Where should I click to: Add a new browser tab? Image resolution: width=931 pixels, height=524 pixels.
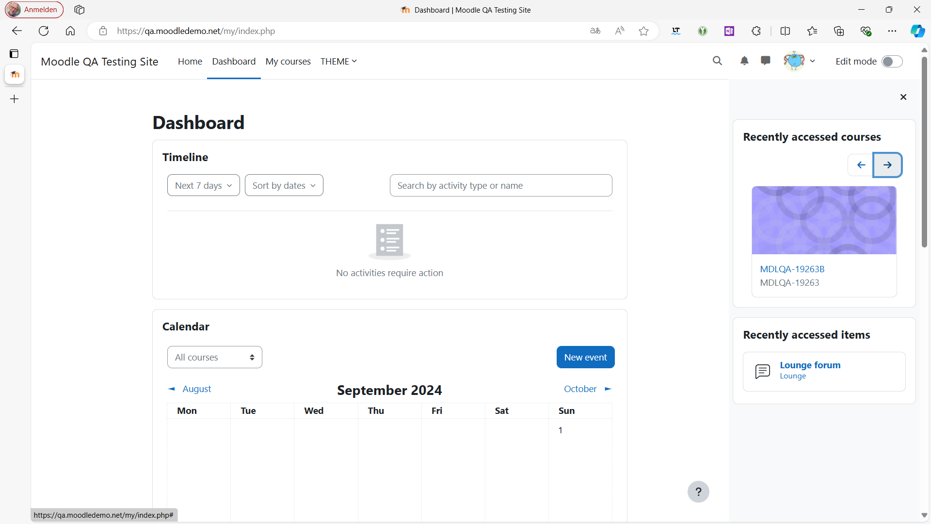15,99
